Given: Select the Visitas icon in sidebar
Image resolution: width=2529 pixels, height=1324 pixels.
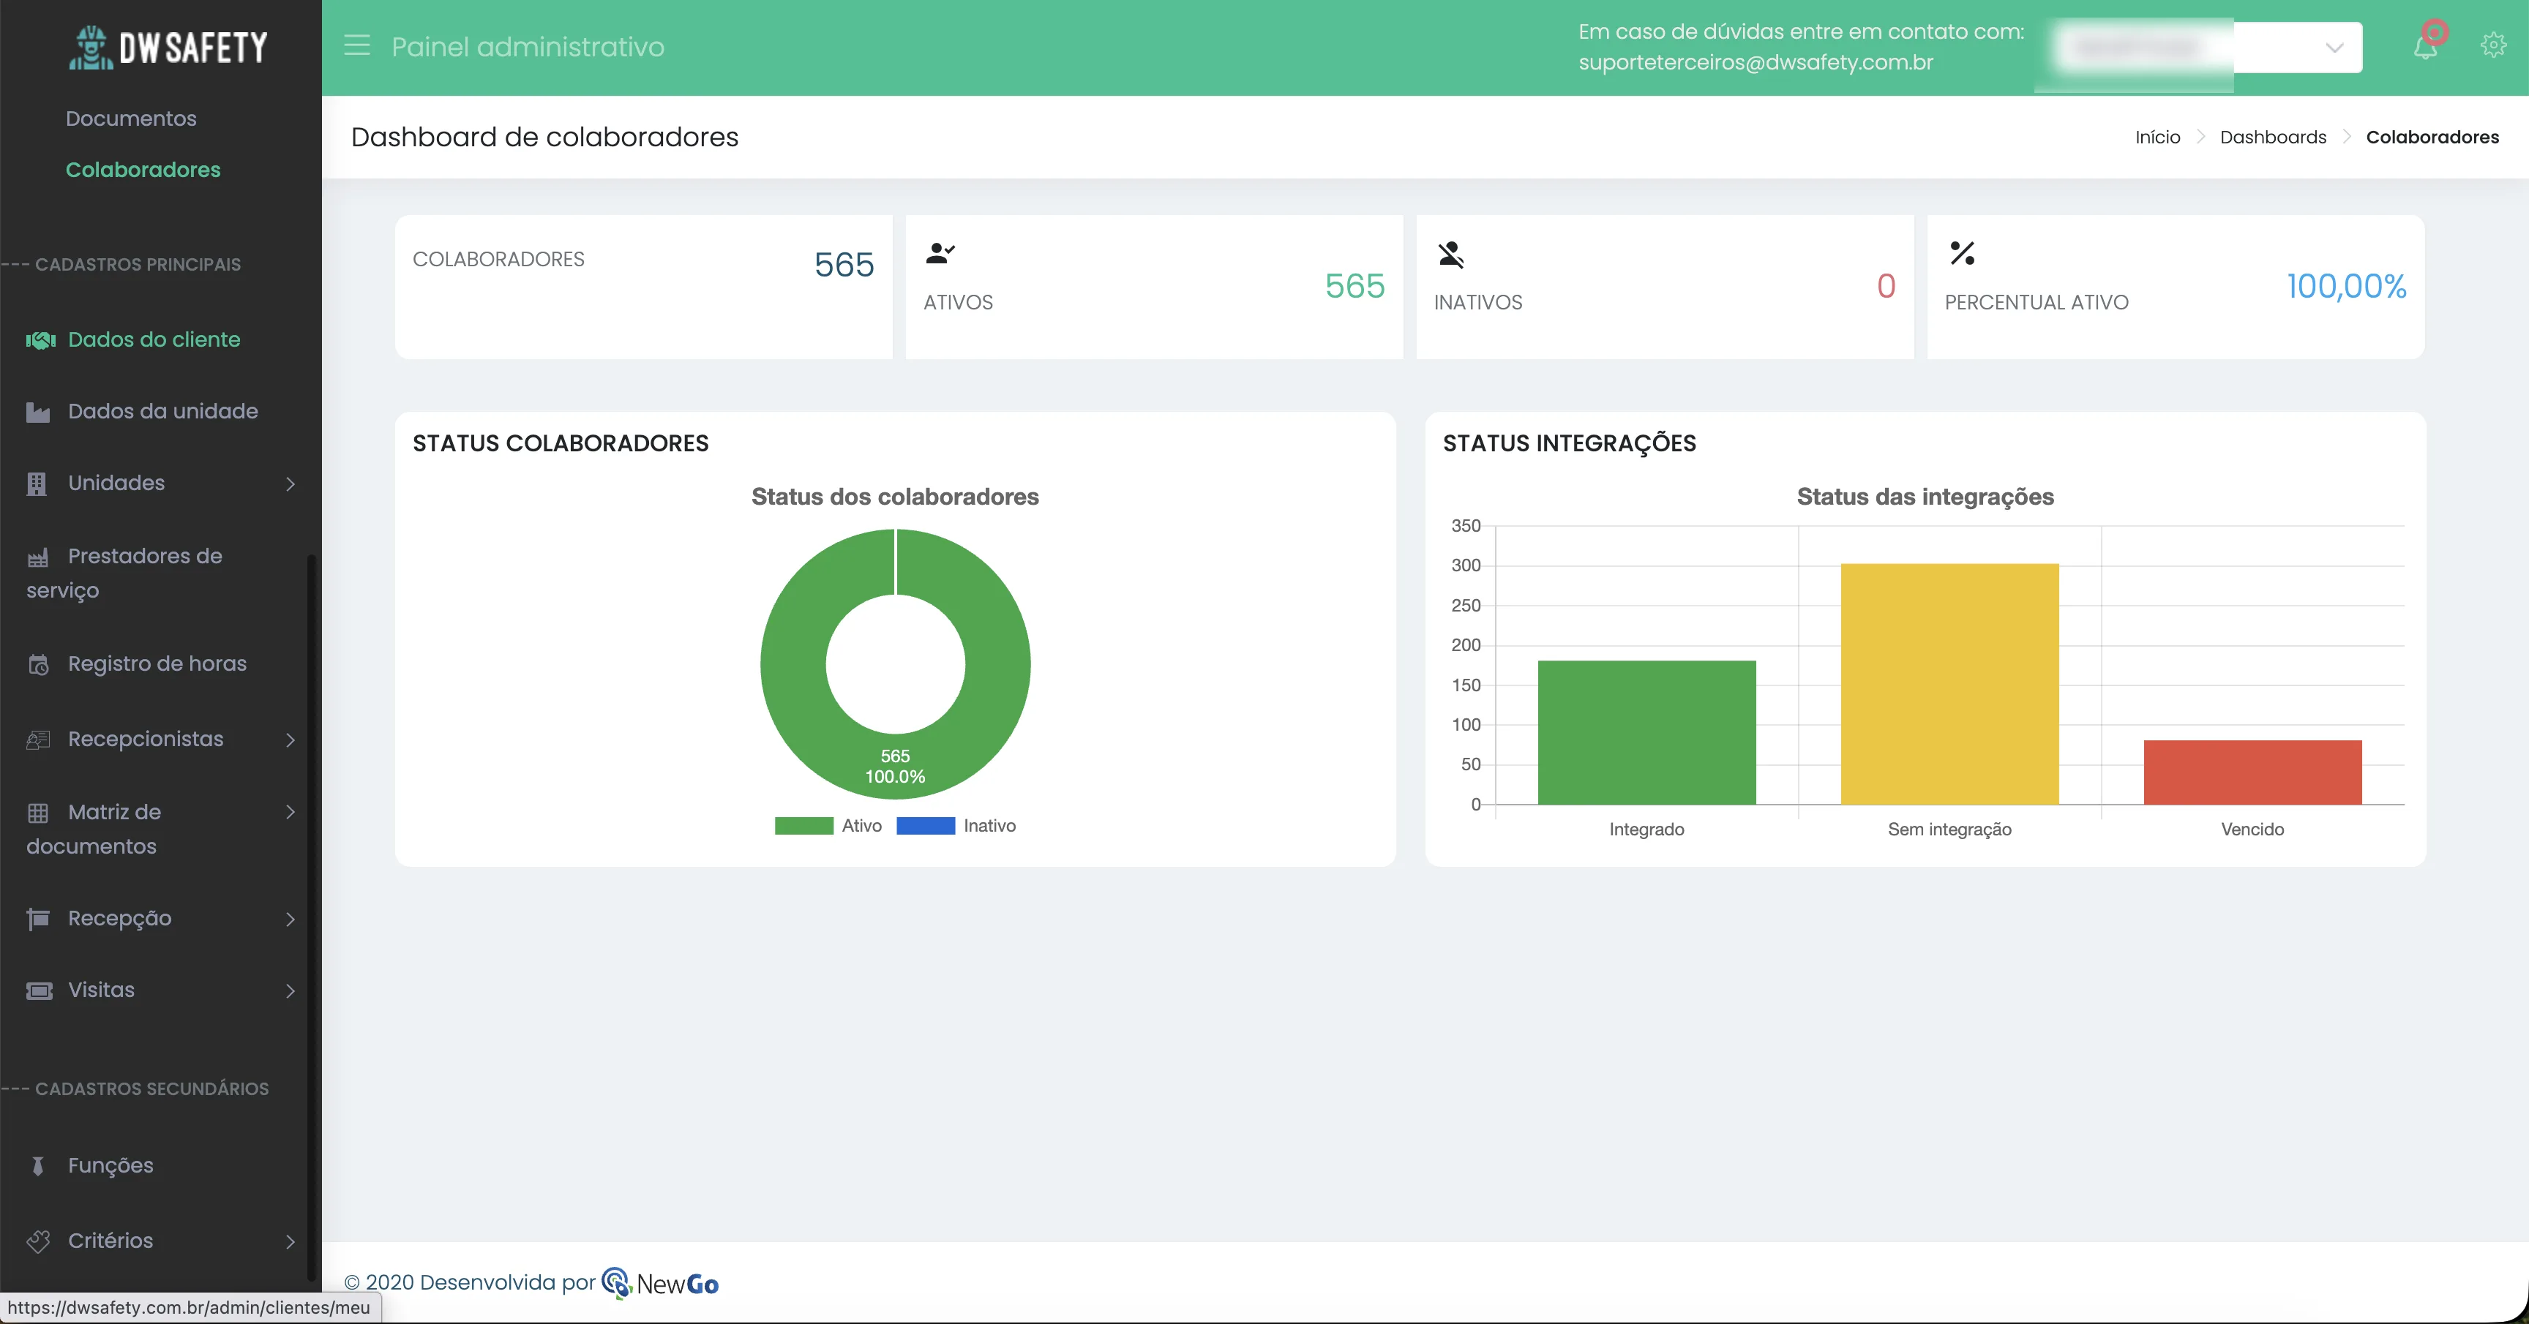Looking at the screenshot, I should [x=38, y=990].
